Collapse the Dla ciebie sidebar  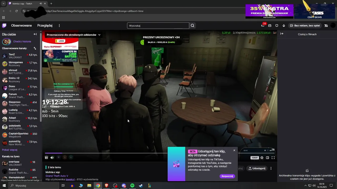(x=35, y=34)
